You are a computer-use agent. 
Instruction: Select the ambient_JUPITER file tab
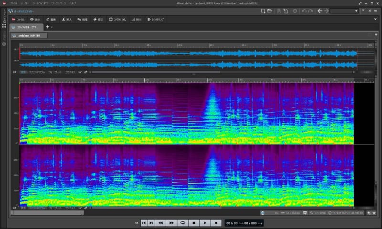(29, 36)
